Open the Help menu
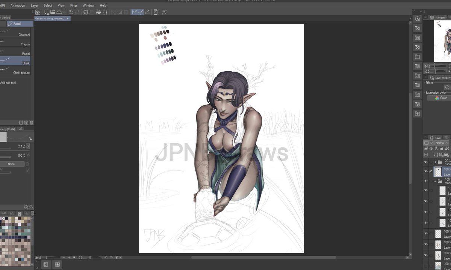 pos(103,5)
